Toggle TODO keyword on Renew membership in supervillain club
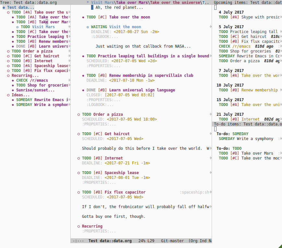The image size is (282, 248). [91, 75]
